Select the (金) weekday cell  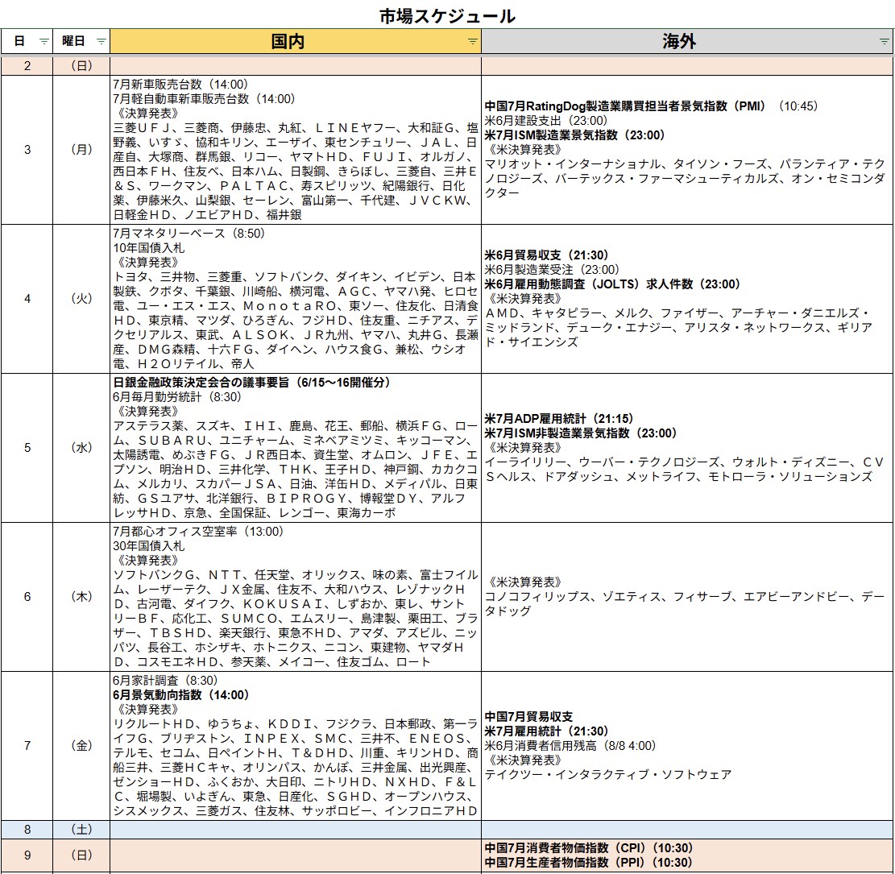click(81, 746)
